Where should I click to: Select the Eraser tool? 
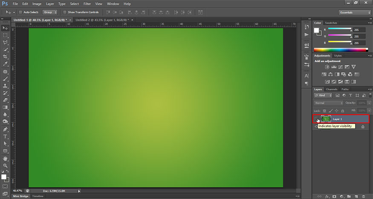point(5,100)
